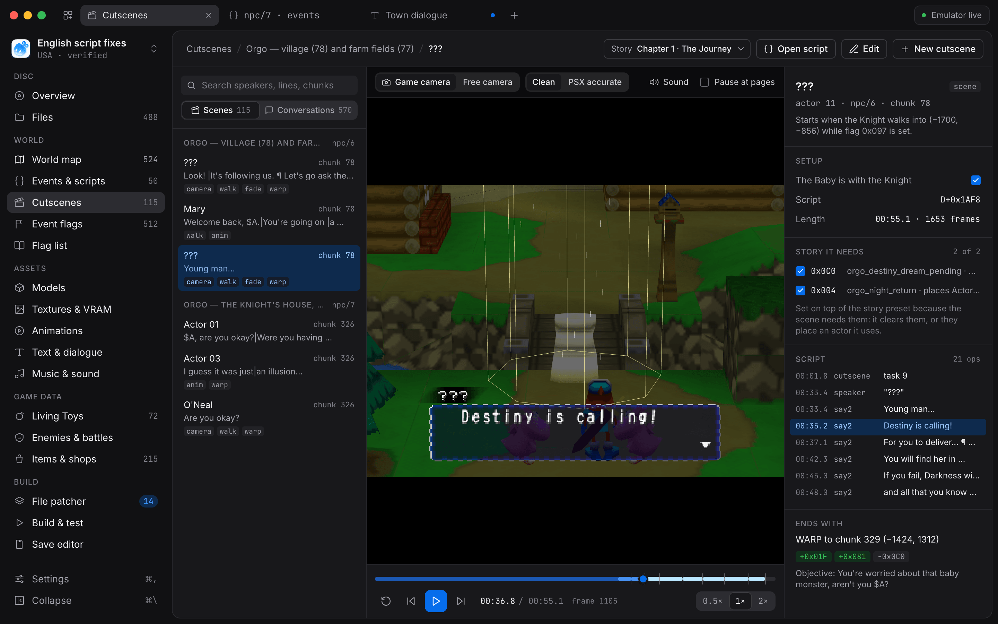Create a New cutscene
Screen dimensions: 998x624
(x=938, y=49)
